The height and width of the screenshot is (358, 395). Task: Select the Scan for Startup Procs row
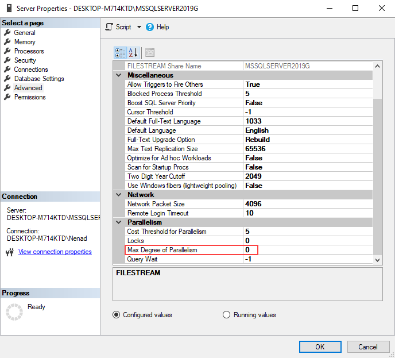pyautogui.click(x=249, y=167)
